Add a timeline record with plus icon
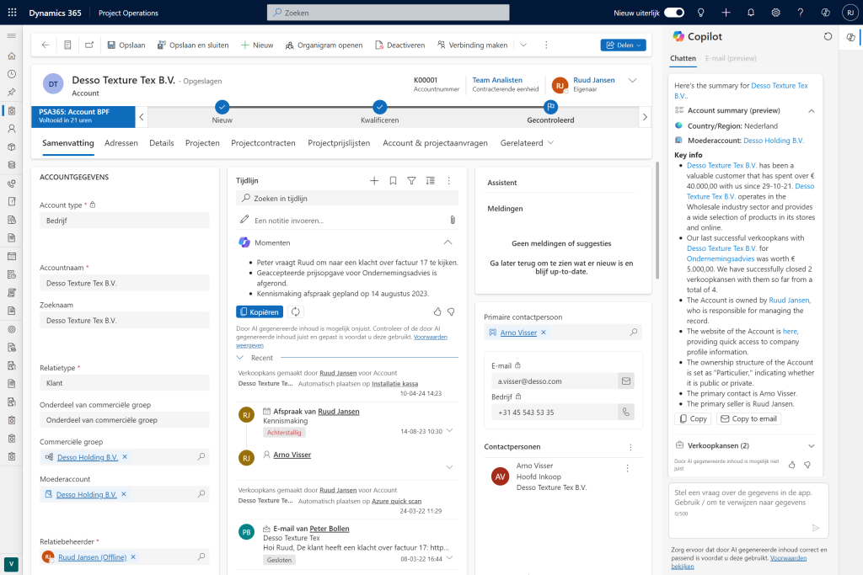Image resolution: width=863 pixels, height=575 pixels. coord(373,180)
